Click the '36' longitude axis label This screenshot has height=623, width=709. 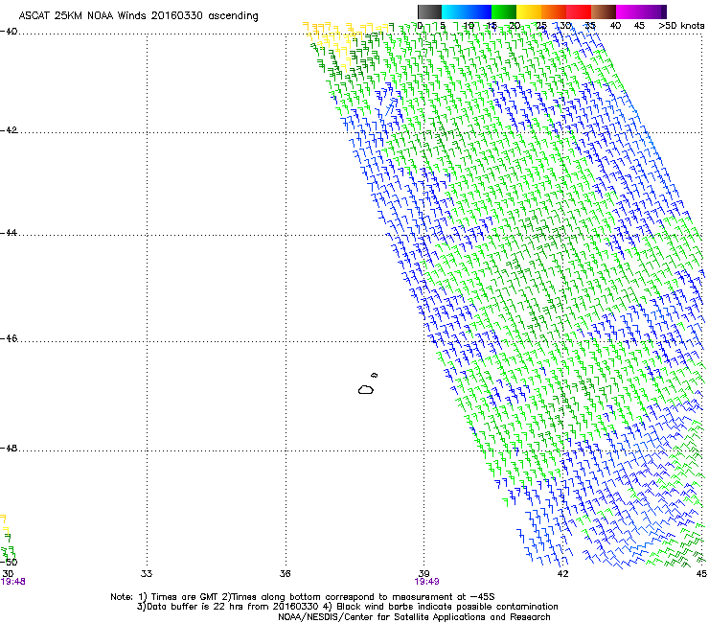coord(285,574)
